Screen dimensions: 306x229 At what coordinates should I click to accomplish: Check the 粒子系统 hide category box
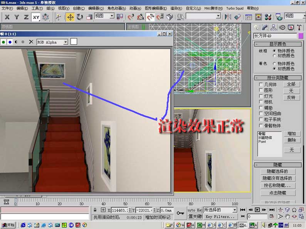point(261,119)
